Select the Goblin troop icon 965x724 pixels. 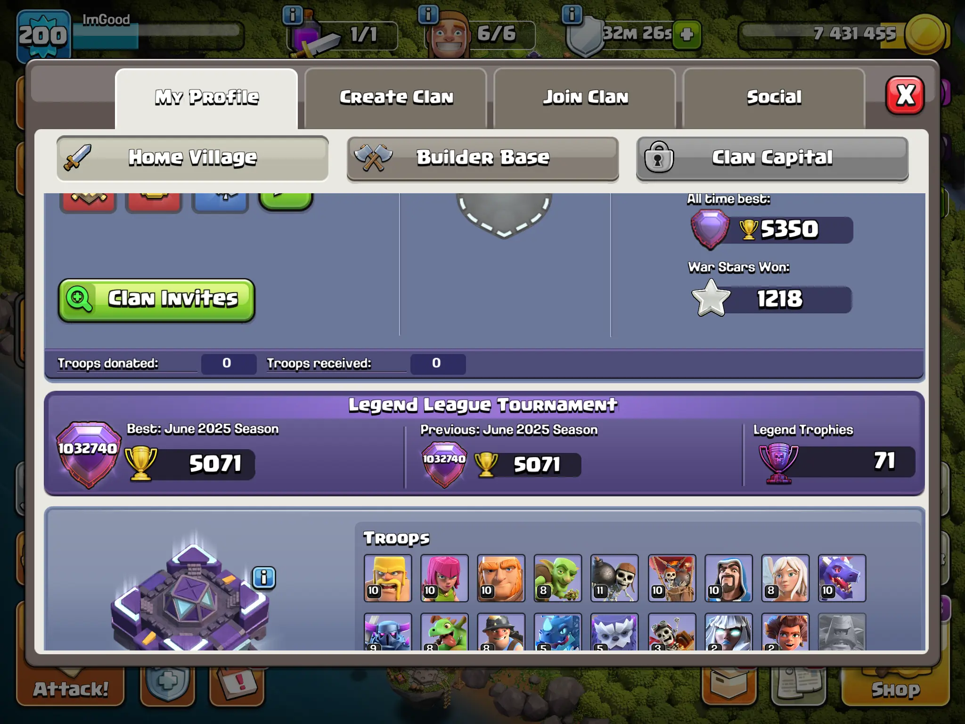tap(558, 578)
